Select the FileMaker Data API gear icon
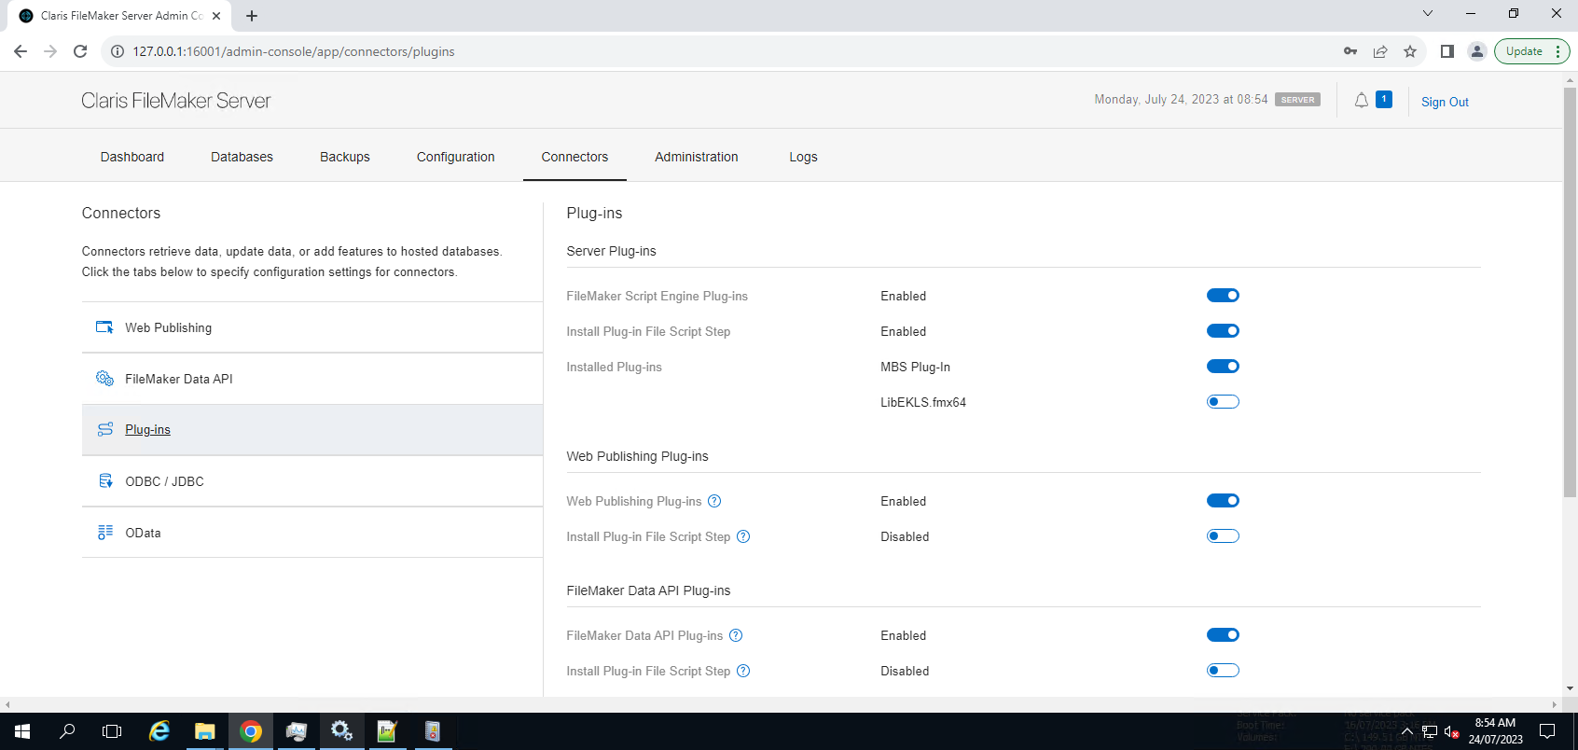This screenshot has width=1578, height=750. [105, 379]
